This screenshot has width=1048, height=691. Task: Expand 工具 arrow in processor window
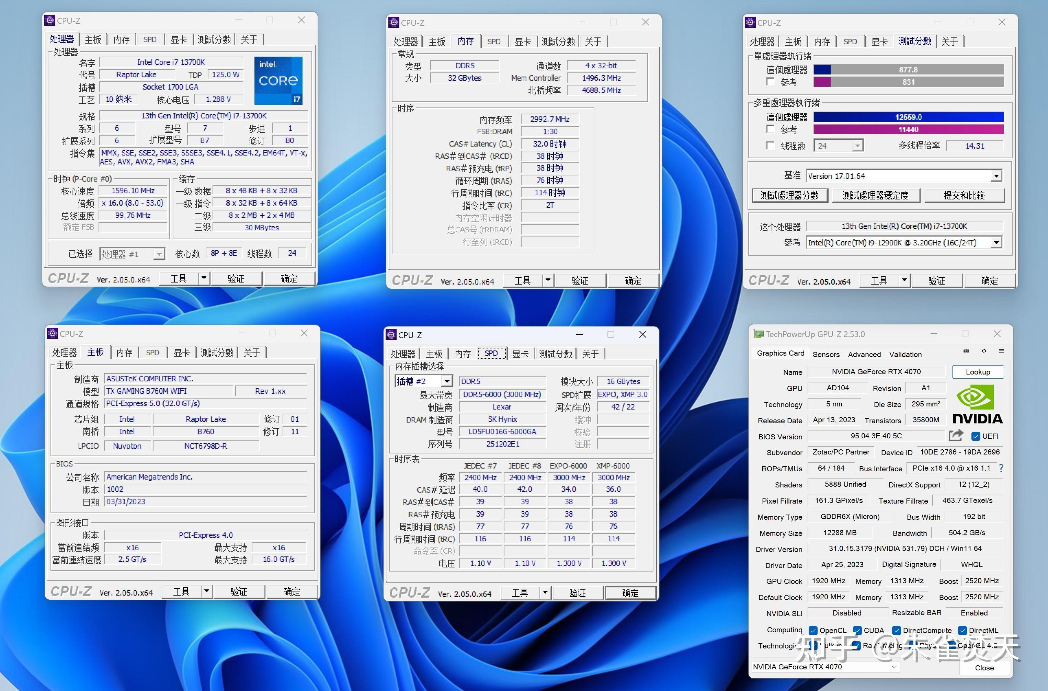coord(204,278)
